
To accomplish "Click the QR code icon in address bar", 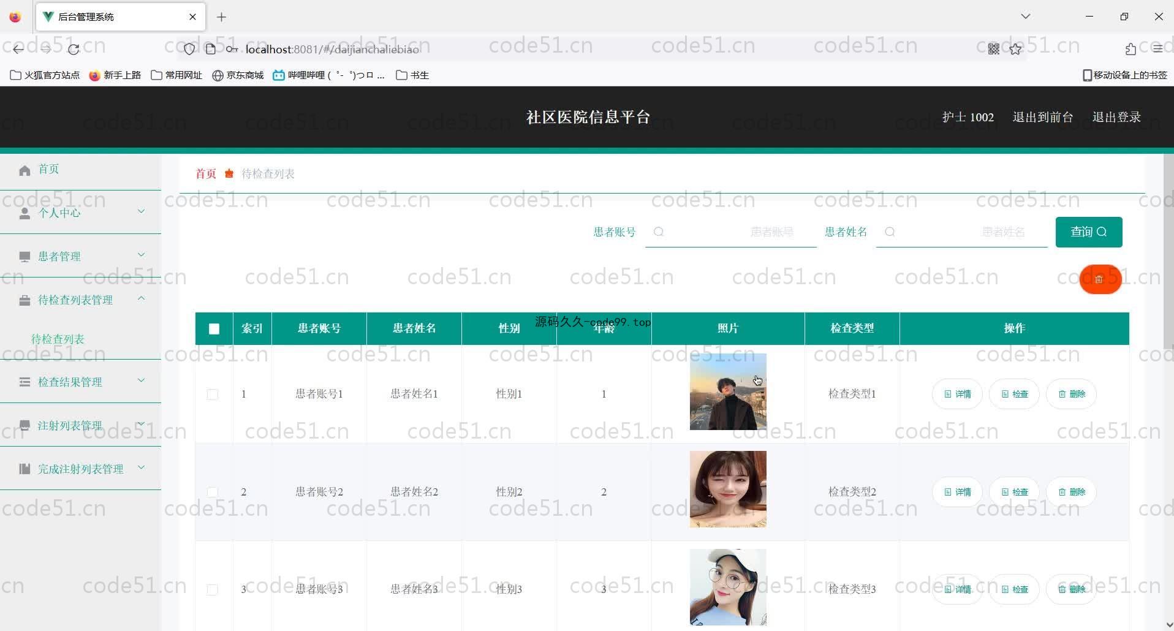I will coord(993,49).
